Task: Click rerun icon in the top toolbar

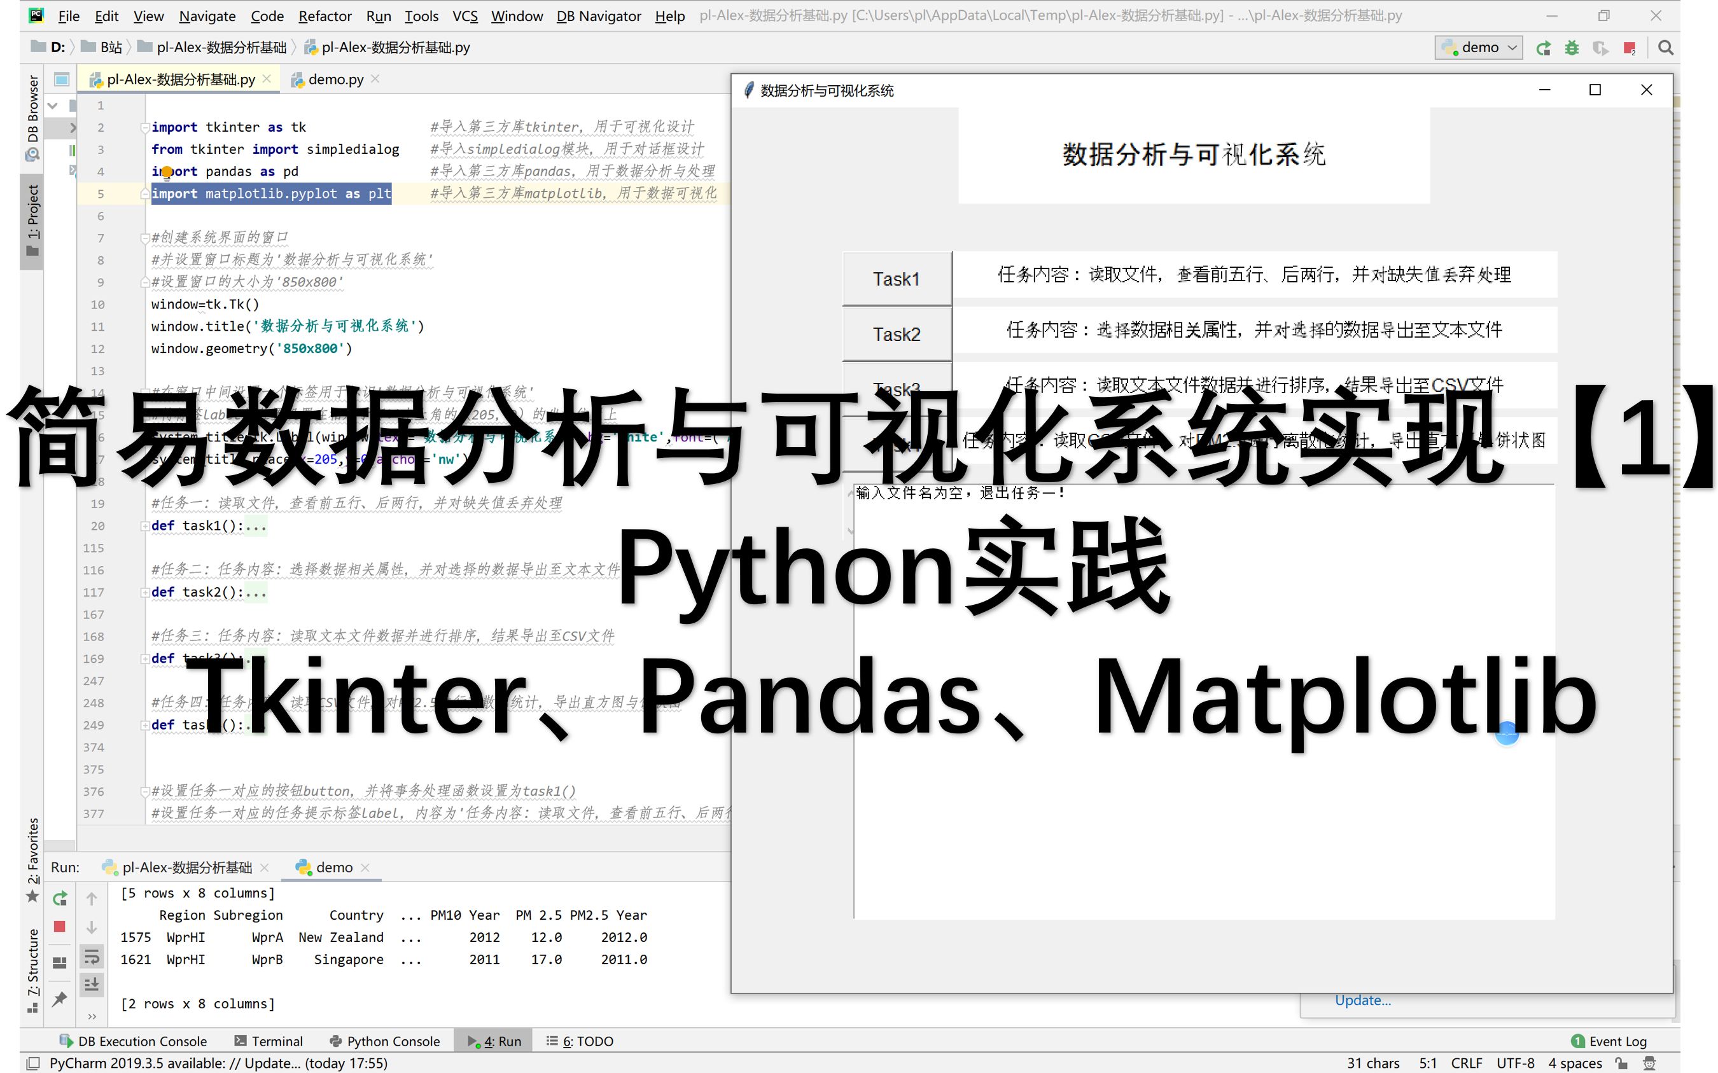Action: point(1544,48)
